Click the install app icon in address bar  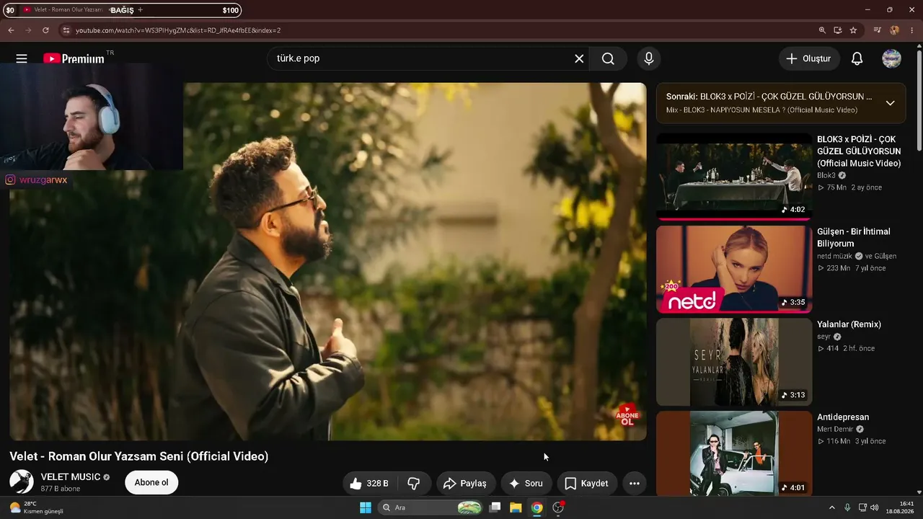point(838,30)
